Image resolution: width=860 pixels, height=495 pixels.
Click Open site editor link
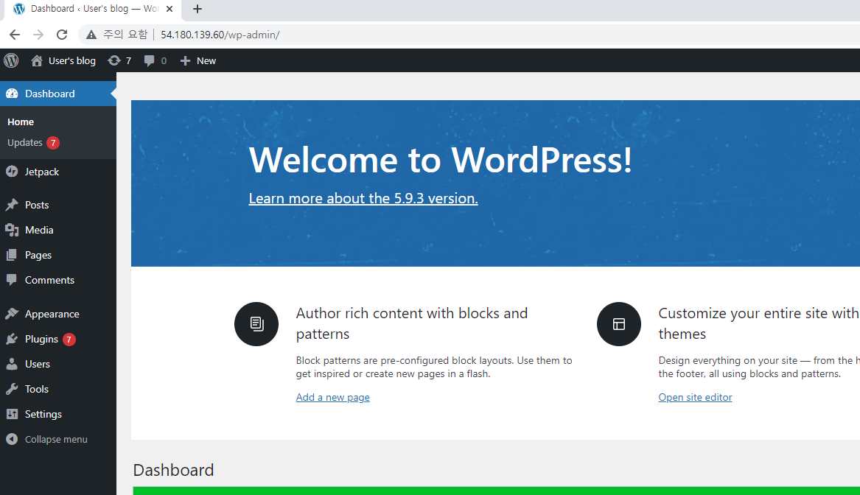(695, 397)
